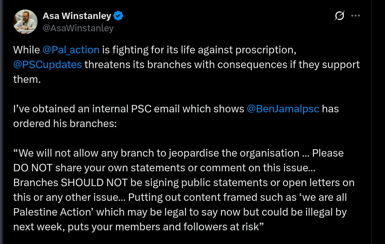This screenshot has width=385, height=244.
Task: Go to the @BenJamalpsc mention
Action: coord(283,109)
